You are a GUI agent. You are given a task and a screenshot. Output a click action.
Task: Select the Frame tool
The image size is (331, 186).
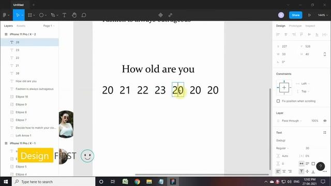pos(30,15)
